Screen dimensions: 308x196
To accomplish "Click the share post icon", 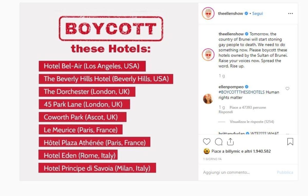I will 230,142.
